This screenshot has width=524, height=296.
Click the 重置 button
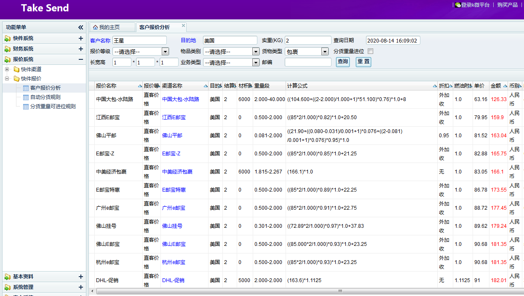point(363,62)
